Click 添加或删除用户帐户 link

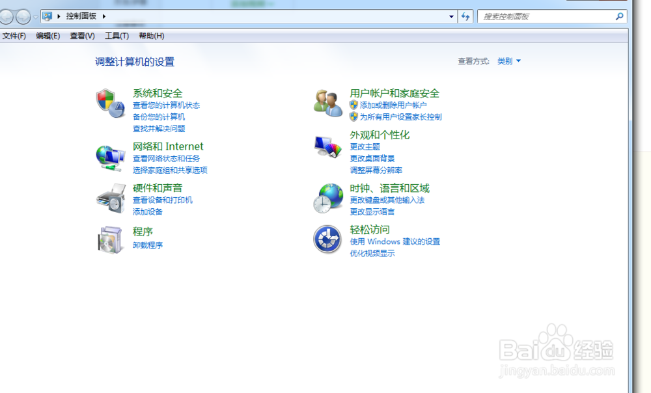click(393, 105)
